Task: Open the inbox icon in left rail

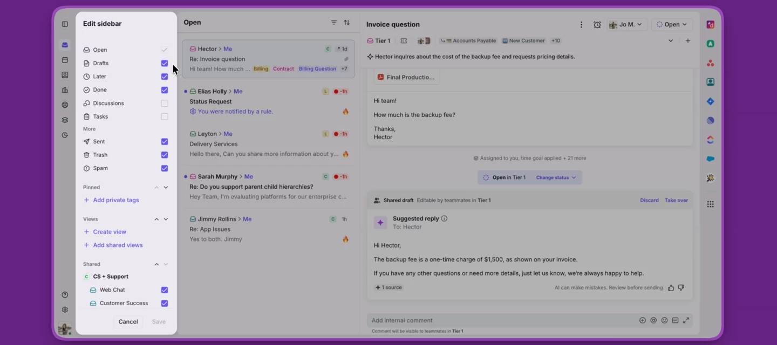Action: (65, 45)
